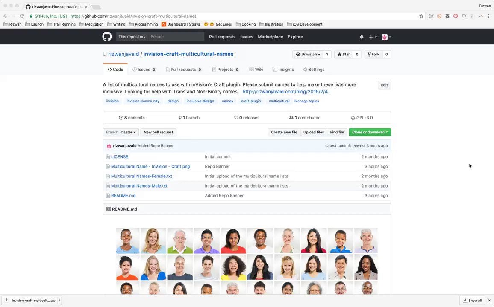This screenshot has width=494, height=307.
Task: Open the rizwanjavaid owner link
Action: [x=123, y=54]
